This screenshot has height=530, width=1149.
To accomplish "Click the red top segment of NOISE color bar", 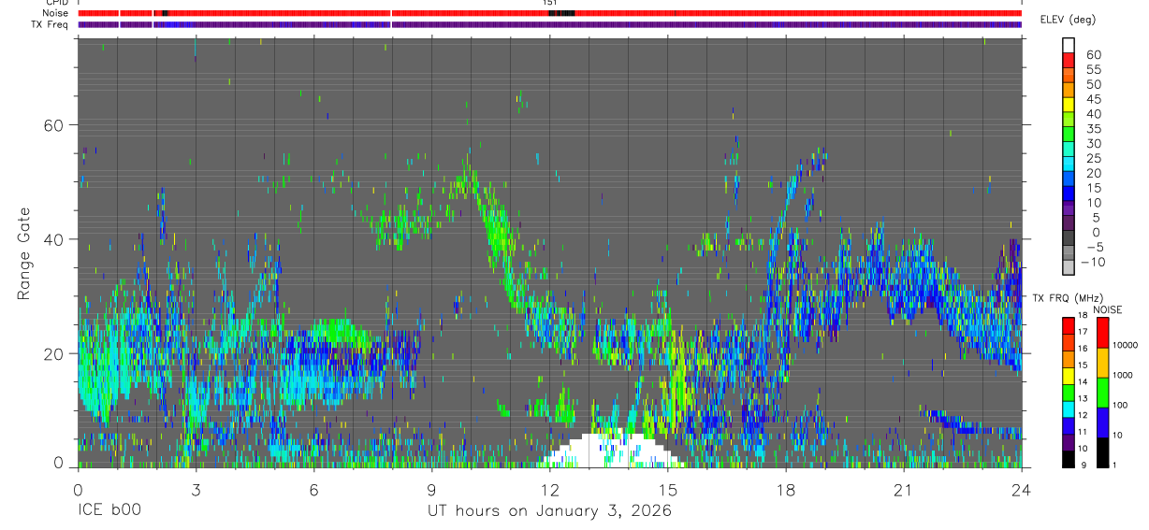I will click(1102, 333).
